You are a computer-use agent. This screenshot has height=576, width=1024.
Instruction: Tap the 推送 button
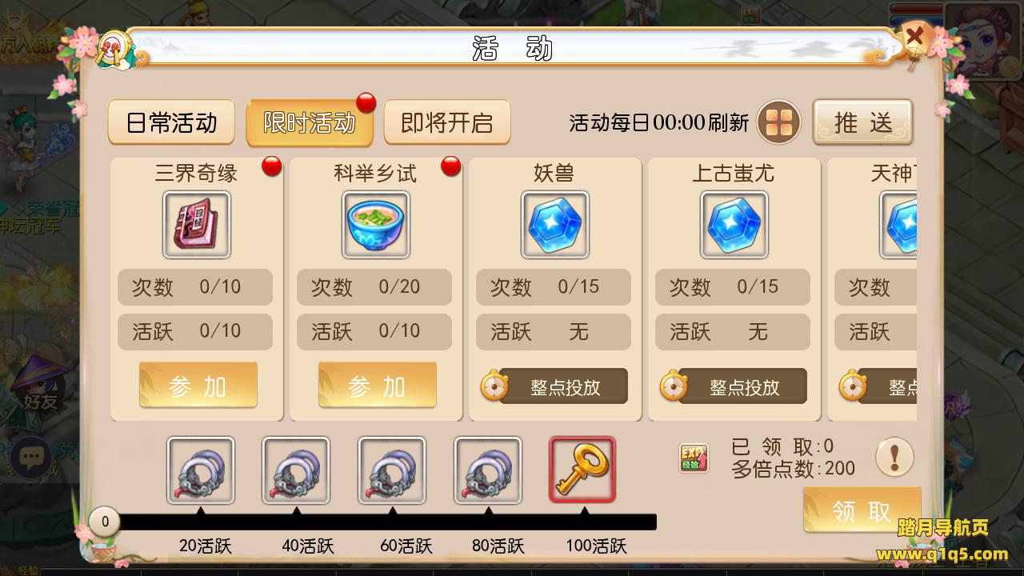pyautogui.click(x=862, y=122)
